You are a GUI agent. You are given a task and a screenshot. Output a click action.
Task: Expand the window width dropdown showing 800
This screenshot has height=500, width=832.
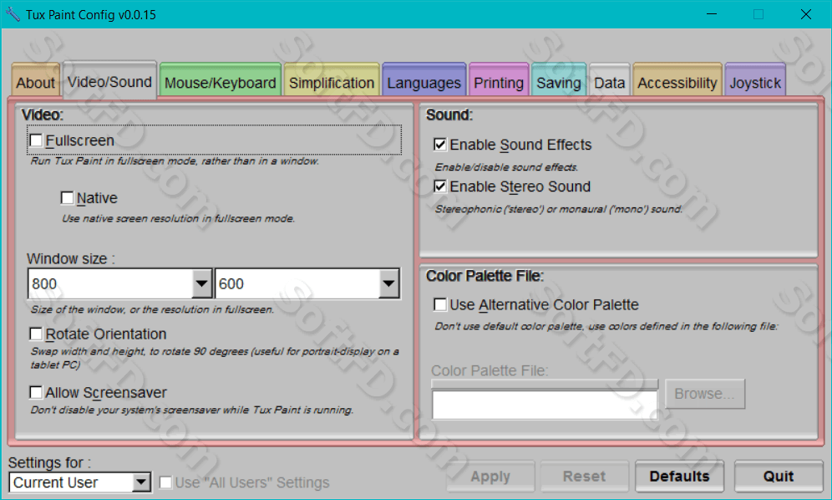pos(201,283)
